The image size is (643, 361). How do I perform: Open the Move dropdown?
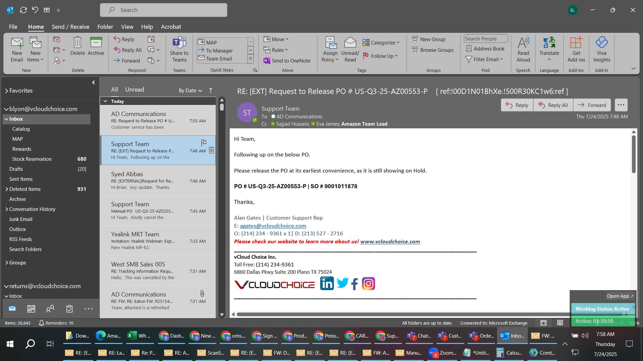(x=276, y=39)
